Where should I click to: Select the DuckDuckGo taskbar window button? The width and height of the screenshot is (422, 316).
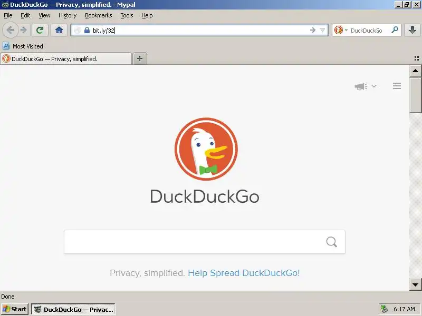pos(73,309)
